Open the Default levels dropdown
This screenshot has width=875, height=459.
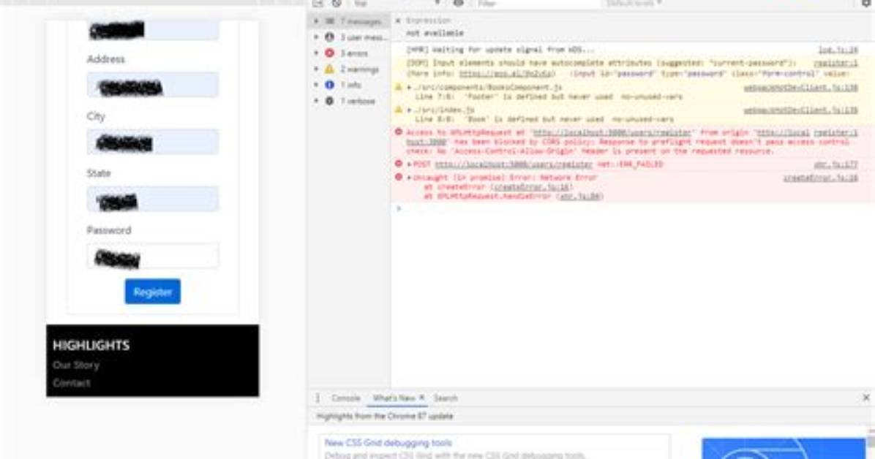click(x=634, y=4)
